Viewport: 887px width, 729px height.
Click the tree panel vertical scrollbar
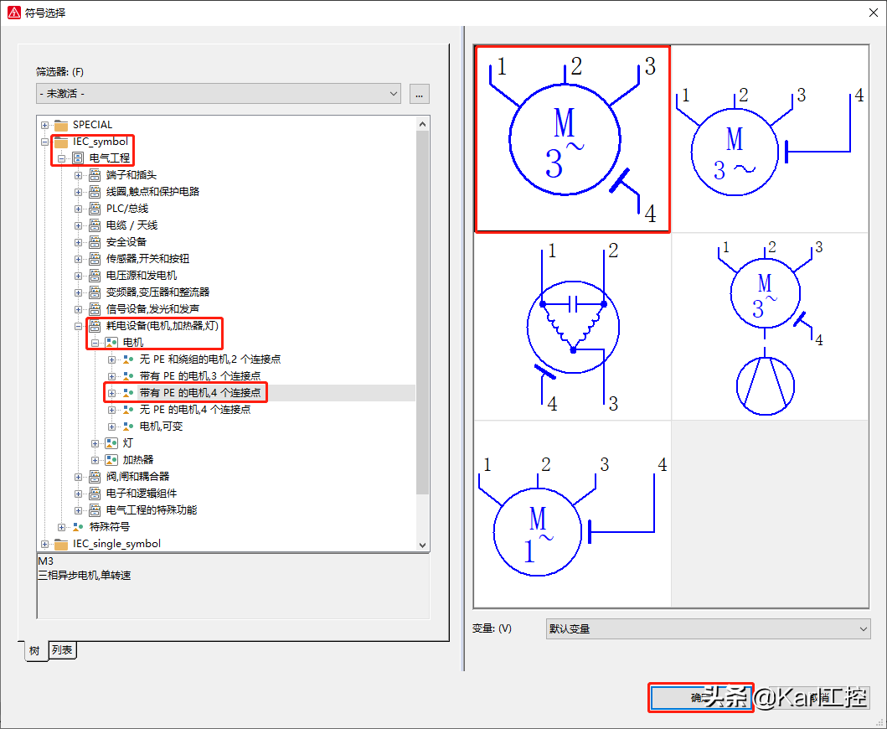click(x=422, y=335)
